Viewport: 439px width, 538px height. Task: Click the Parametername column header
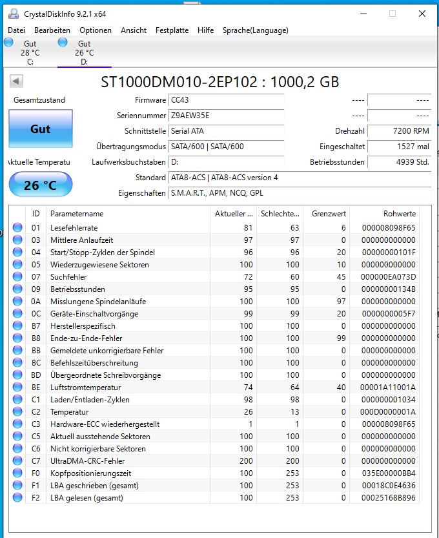[x=128, y=214]
